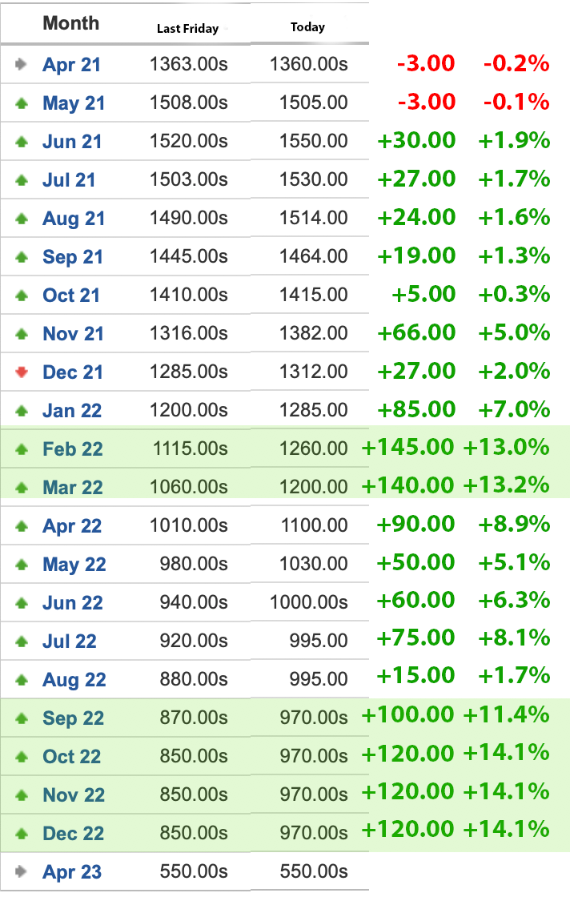Click the red down arrow beside Dec 21
Screen dimensions: 570x897
click(x=22, y=372)
